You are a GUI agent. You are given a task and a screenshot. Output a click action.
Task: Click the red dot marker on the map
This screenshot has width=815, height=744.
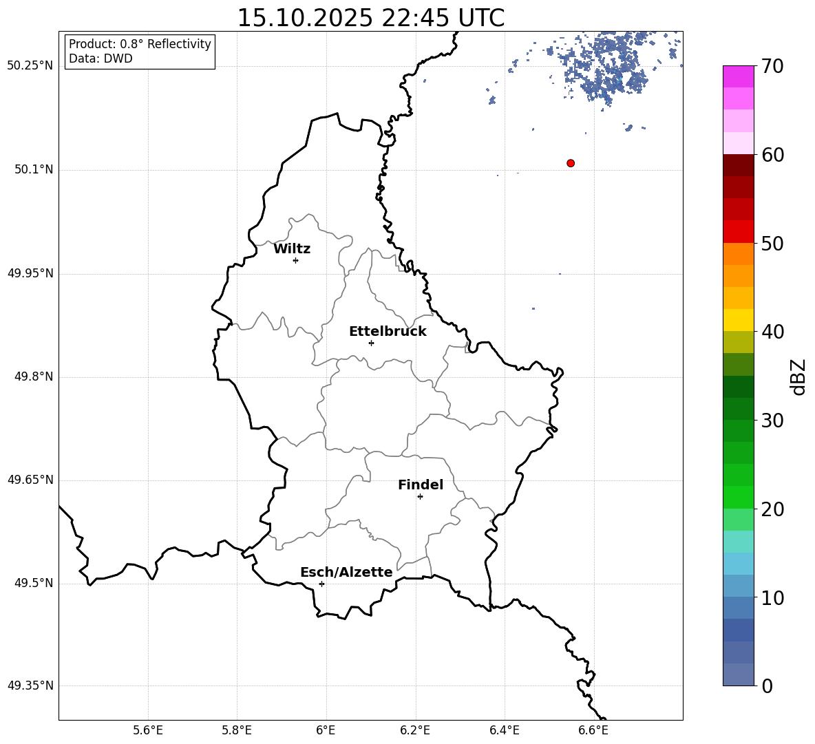(x=571, y=163)
